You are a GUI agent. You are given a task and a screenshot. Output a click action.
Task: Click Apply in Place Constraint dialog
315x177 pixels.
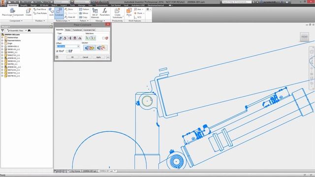(98, 57)
